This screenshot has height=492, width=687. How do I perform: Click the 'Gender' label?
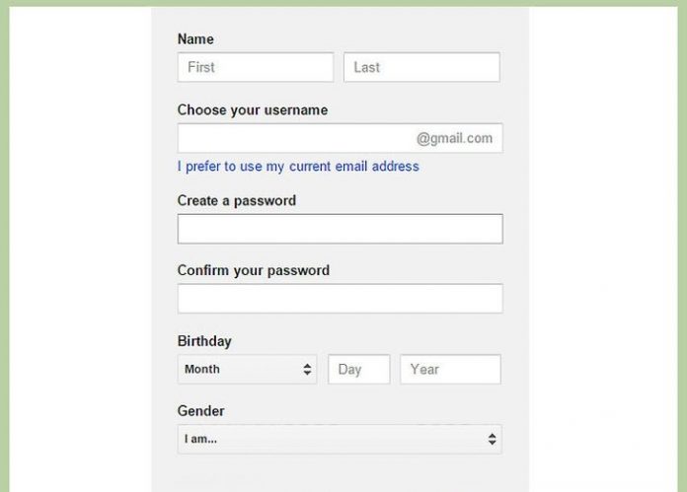pyautogui.click(x=201, y=411)
